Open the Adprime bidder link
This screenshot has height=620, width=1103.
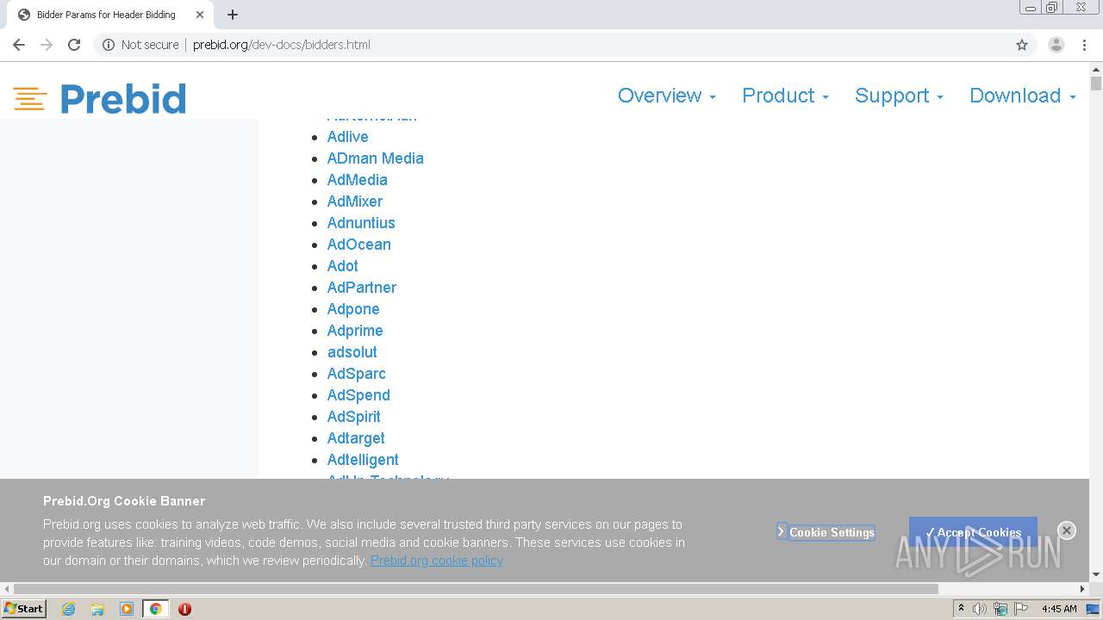[355, 331]
